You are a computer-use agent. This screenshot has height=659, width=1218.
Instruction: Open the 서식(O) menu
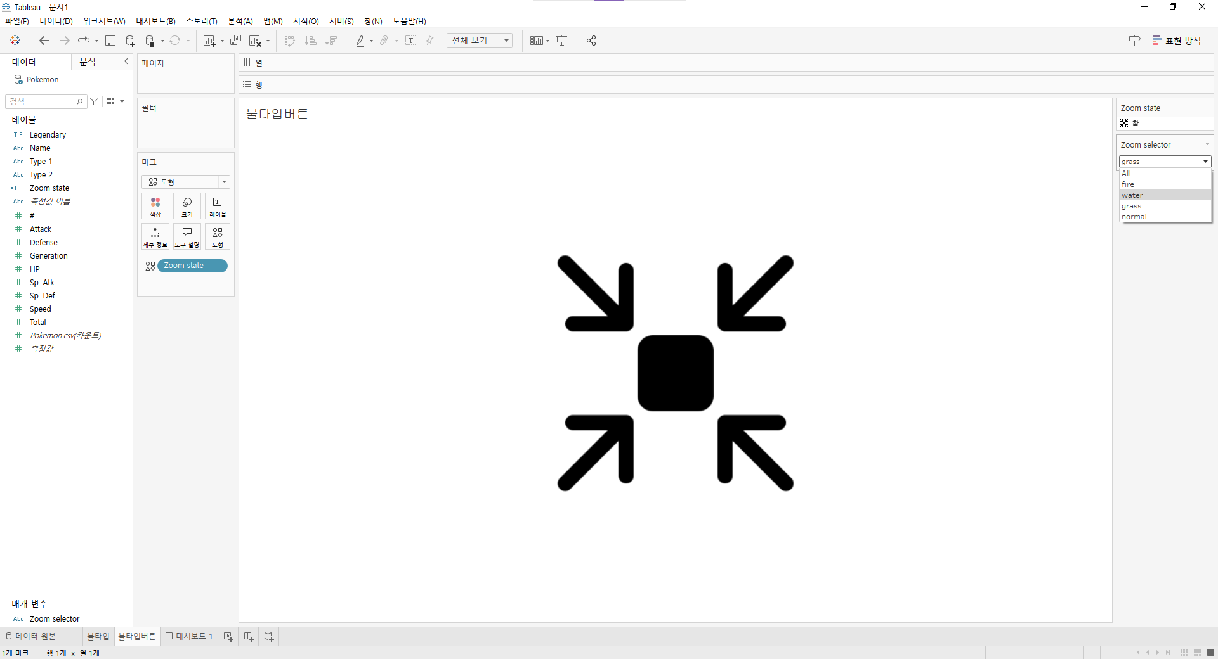(x=306, y=22)
